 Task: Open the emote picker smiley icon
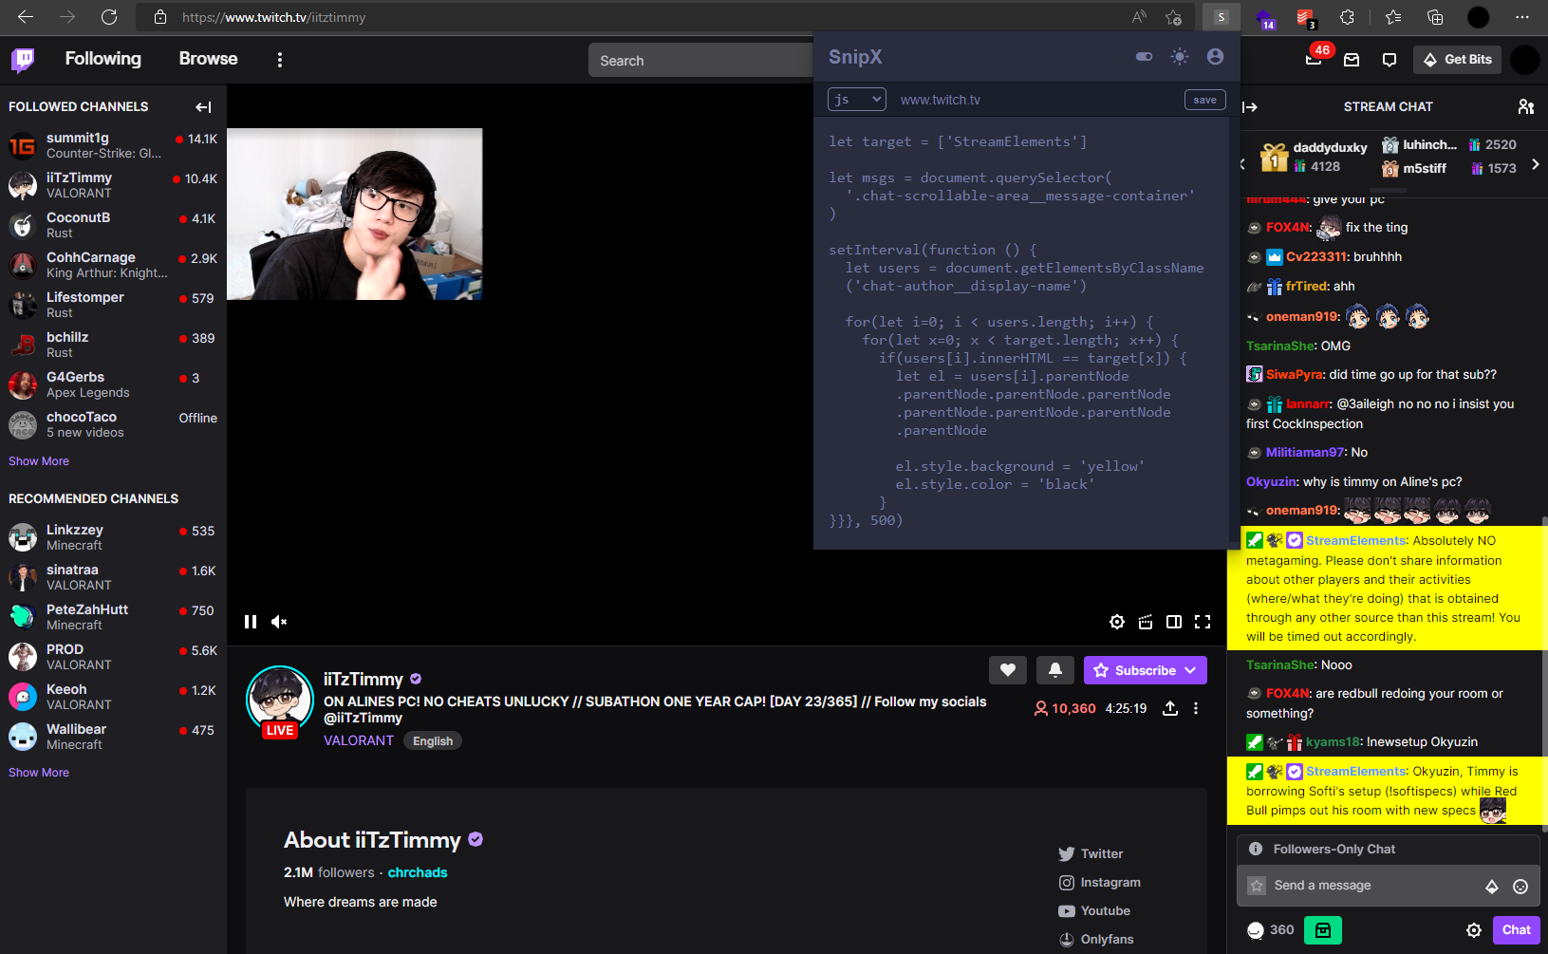1520,887
